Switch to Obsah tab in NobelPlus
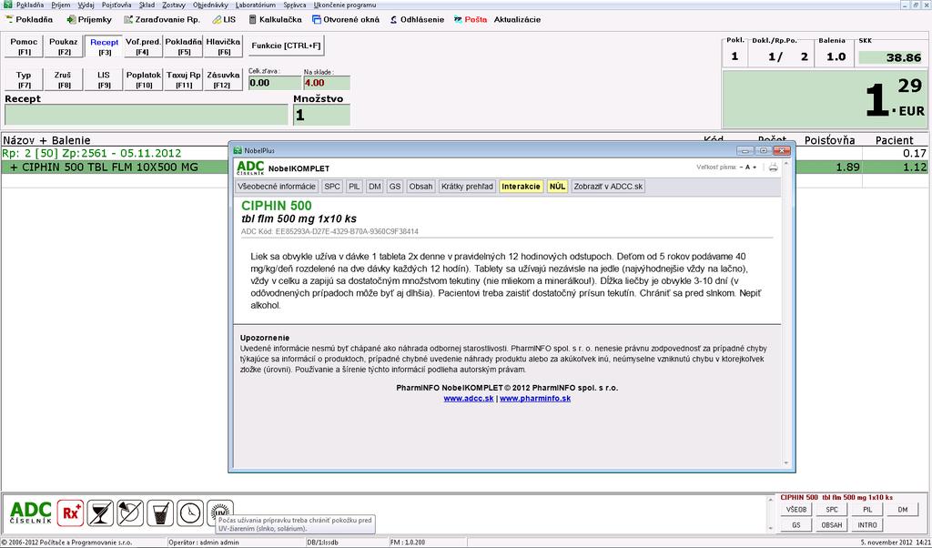Viewport: 932px width, 548px height. point(420,187)
